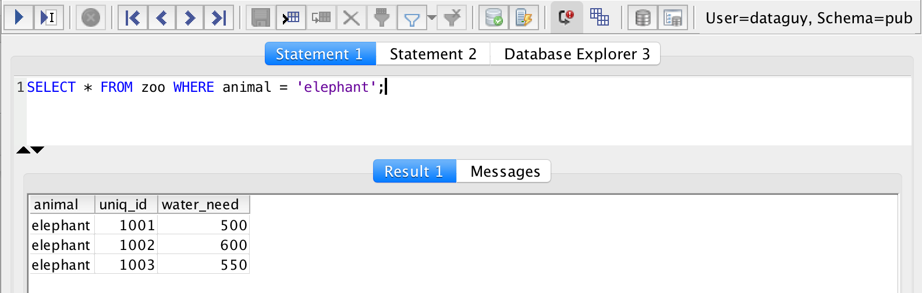922x293 pixels.
Task: Open filter dropdown arrow beside funnel
Action: click(431, 17)
